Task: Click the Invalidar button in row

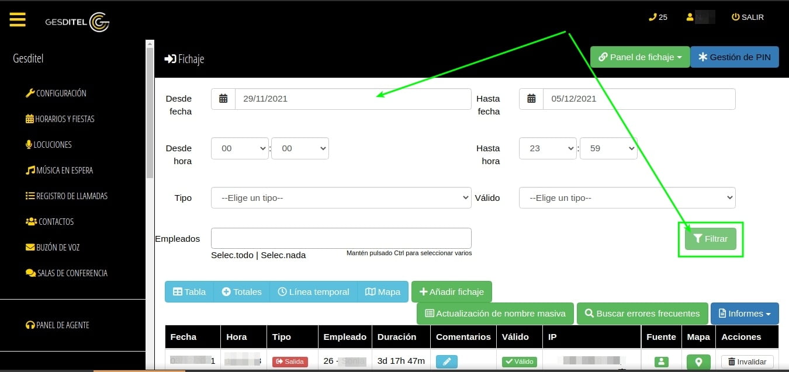Action: coord(747,361)
